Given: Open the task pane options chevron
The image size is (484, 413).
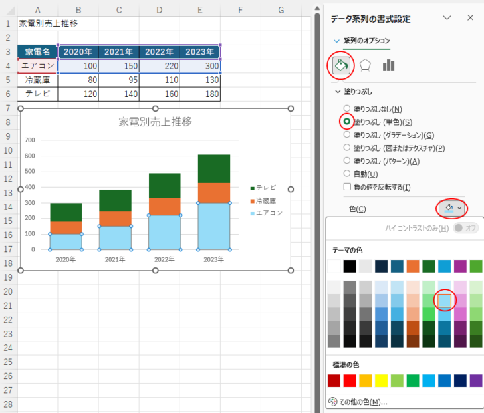Looking at the screenshot, I should point(447,18).
